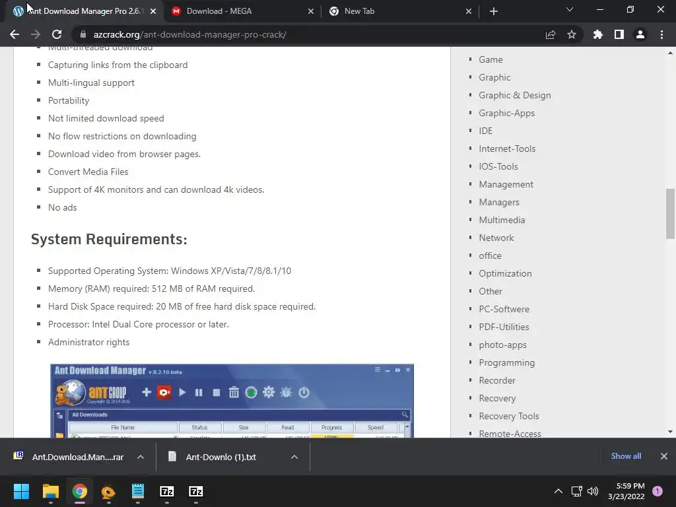This screenshot has height=507, width=676.
Task: Click the browser forward arrow
Action: click(x=36, y=34)
